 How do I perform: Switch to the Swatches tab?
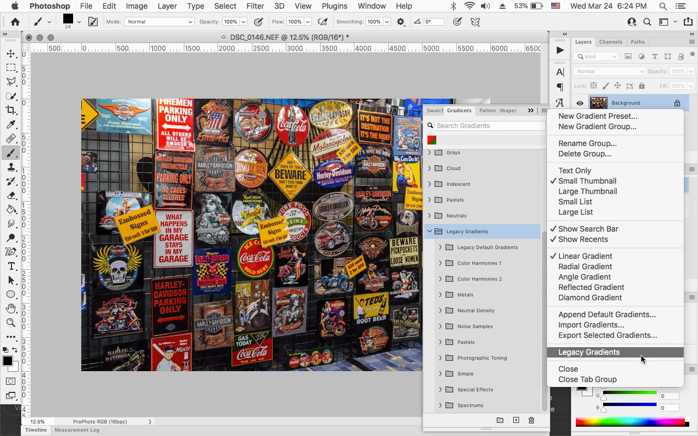(x=435, y=111)
